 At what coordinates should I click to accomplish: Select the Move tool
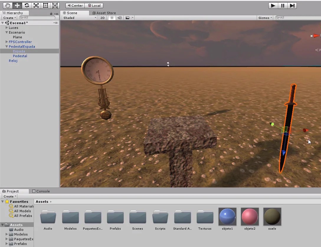pyautogui.click(x=17, y=5)
